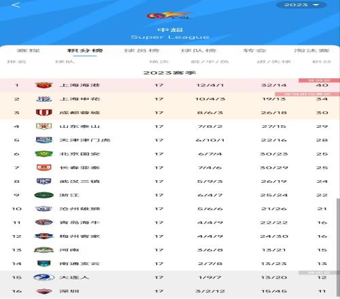Image resolution: width=340 pixels, height=299 pixels.
Task: Tap the 北京国安 team crest
Action: [x=44, y=154]
